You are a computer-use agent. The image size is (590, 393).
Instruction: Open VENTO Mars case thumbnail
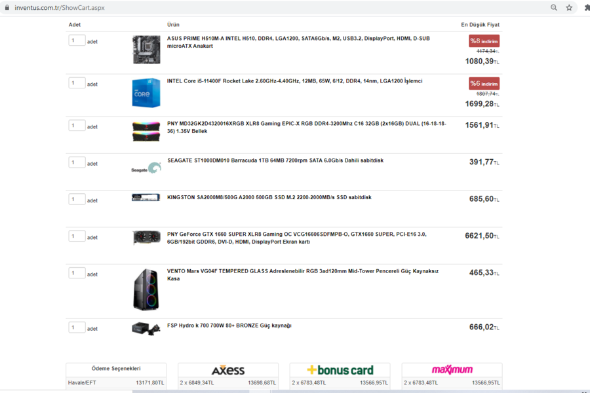click(x=146, y=290)
